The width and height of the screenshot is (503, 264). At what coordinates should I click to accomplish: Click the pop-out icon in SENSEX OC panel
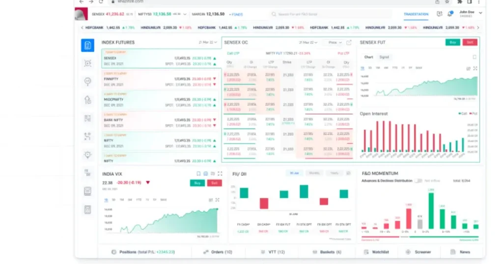pos(349,43)
